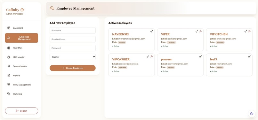Toggle dark mode with the moon icon

[x=252, y=113]
